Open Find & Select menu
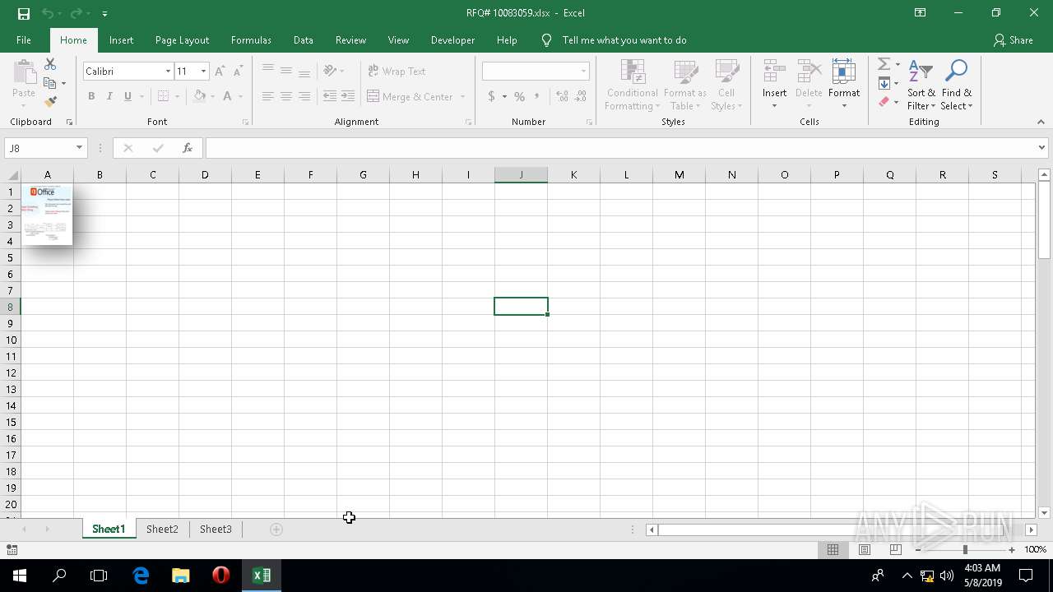This screenshot has height=592, width=1053. (x=957, y=85)
